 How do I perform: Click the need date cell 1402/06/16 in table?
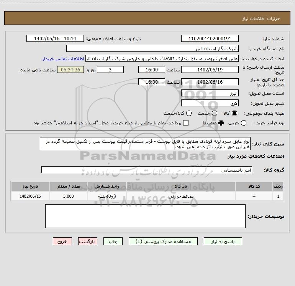(30, 196)
